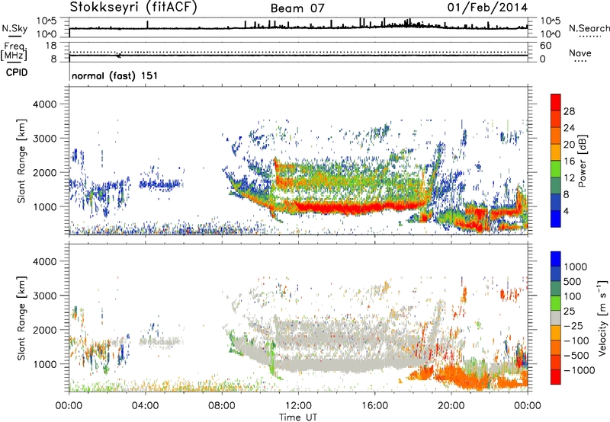Click the Stokkseyri (fitACF) plot title
The height and width of the screenshot is (422, 610).
133,8
